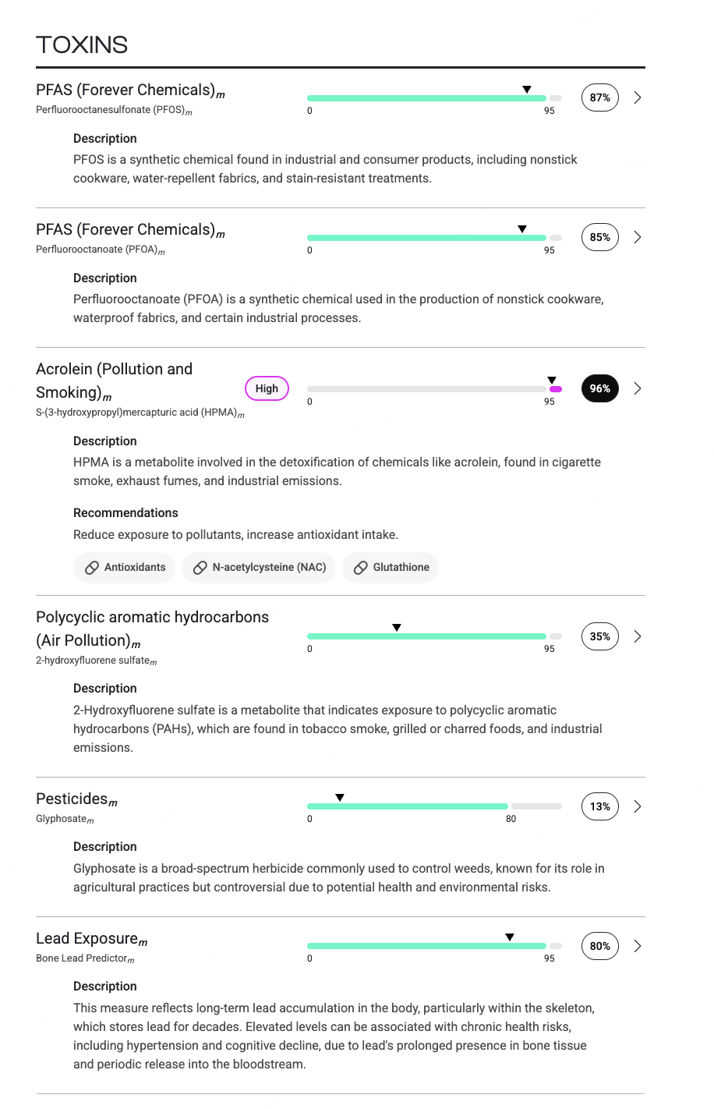This screenshot has height=1109, width=714.
Task: Select the black 96% percentile badge
Action: click(x=600, y=388)
